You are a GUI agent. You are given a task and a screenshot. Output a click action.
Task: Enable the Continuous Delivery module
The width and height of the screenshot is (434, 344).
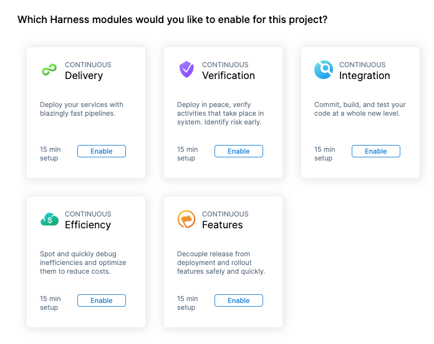[x=102, y=151]
